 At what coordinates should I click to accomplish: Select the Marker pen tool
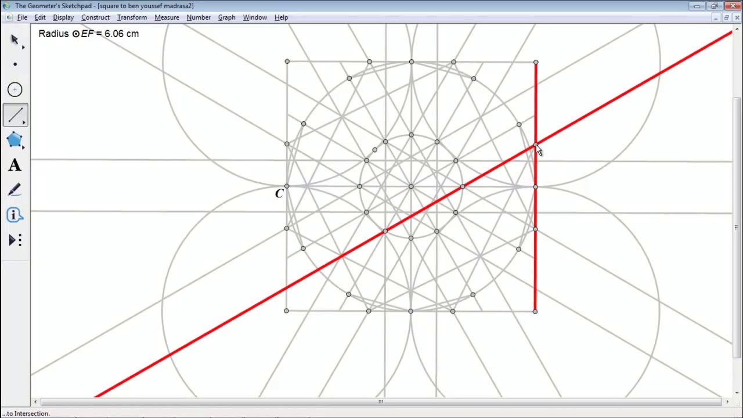(x=15, y=190)
